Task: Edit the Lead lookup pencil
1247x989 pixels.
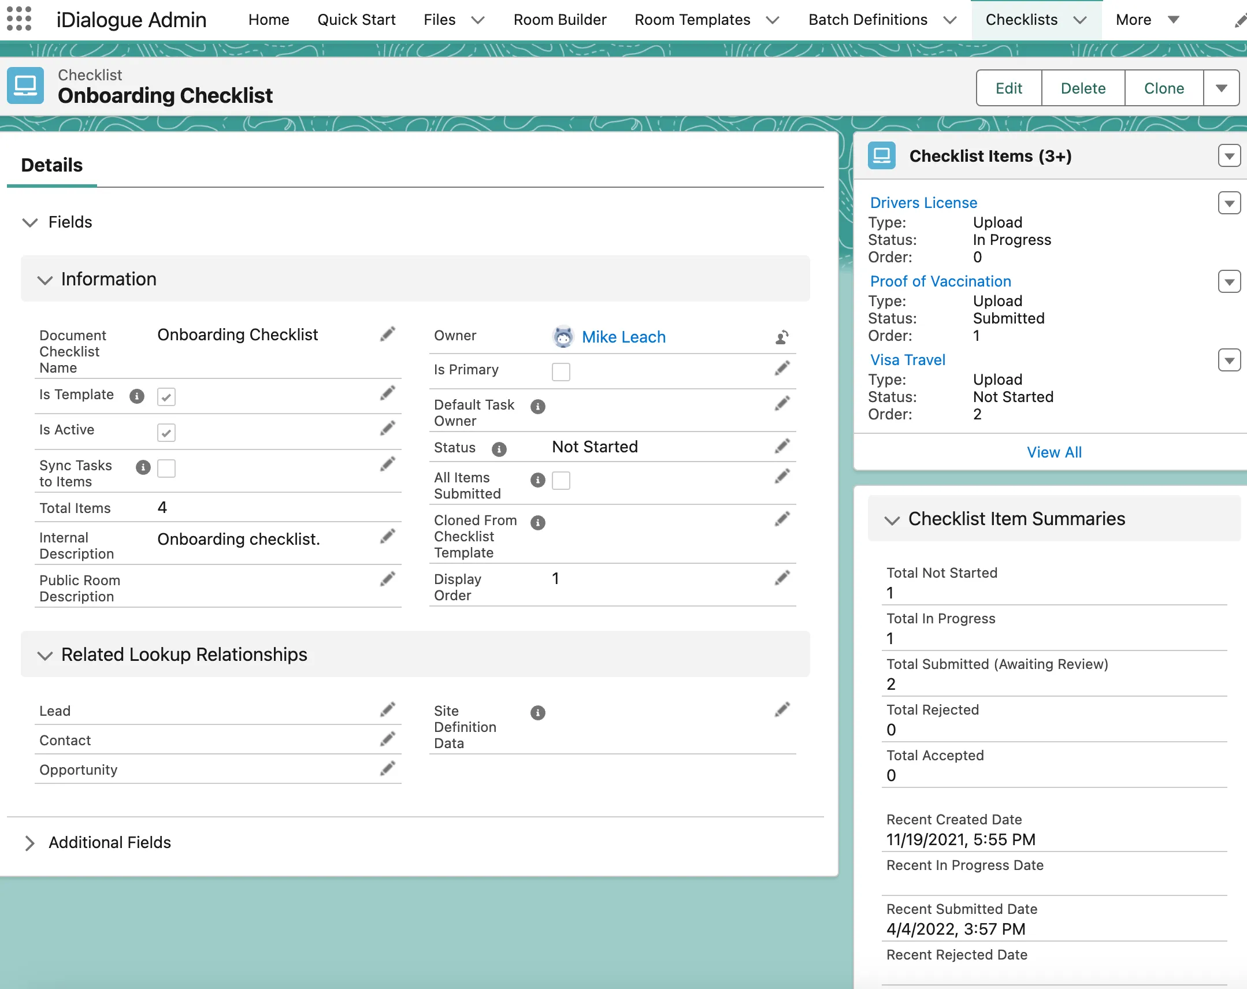Action: click(x=388, y=709)
